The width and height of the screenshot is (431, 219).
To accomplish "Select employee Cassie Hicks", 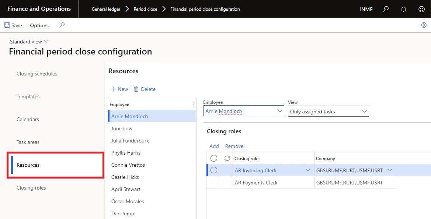I will (152, 177).
